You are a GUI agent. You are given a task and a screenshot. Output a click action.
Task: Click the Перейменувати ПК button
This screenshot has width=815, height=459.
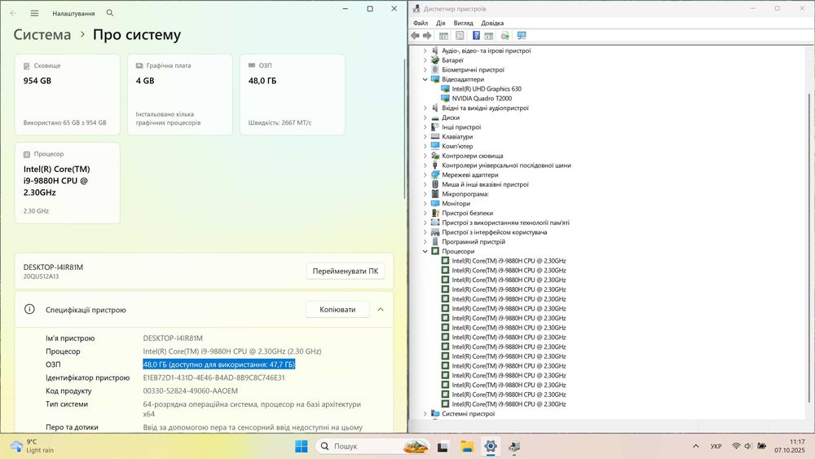[345, 271]
